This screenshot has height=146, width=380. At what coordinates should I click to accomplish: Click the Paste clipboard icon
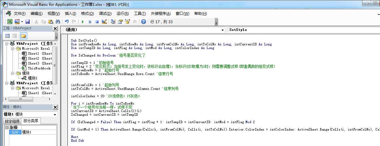(x=50, y=22)
